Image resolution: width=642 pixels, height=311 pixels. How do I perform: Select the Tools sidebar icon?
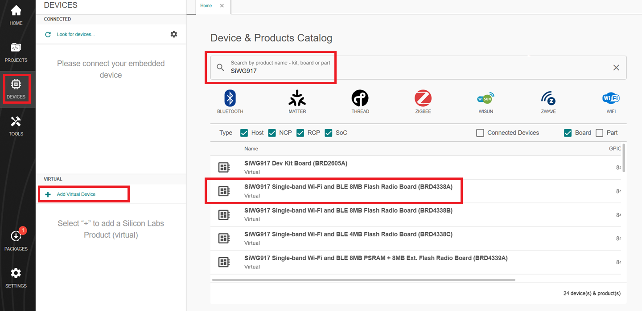click(x=16, y=126)
